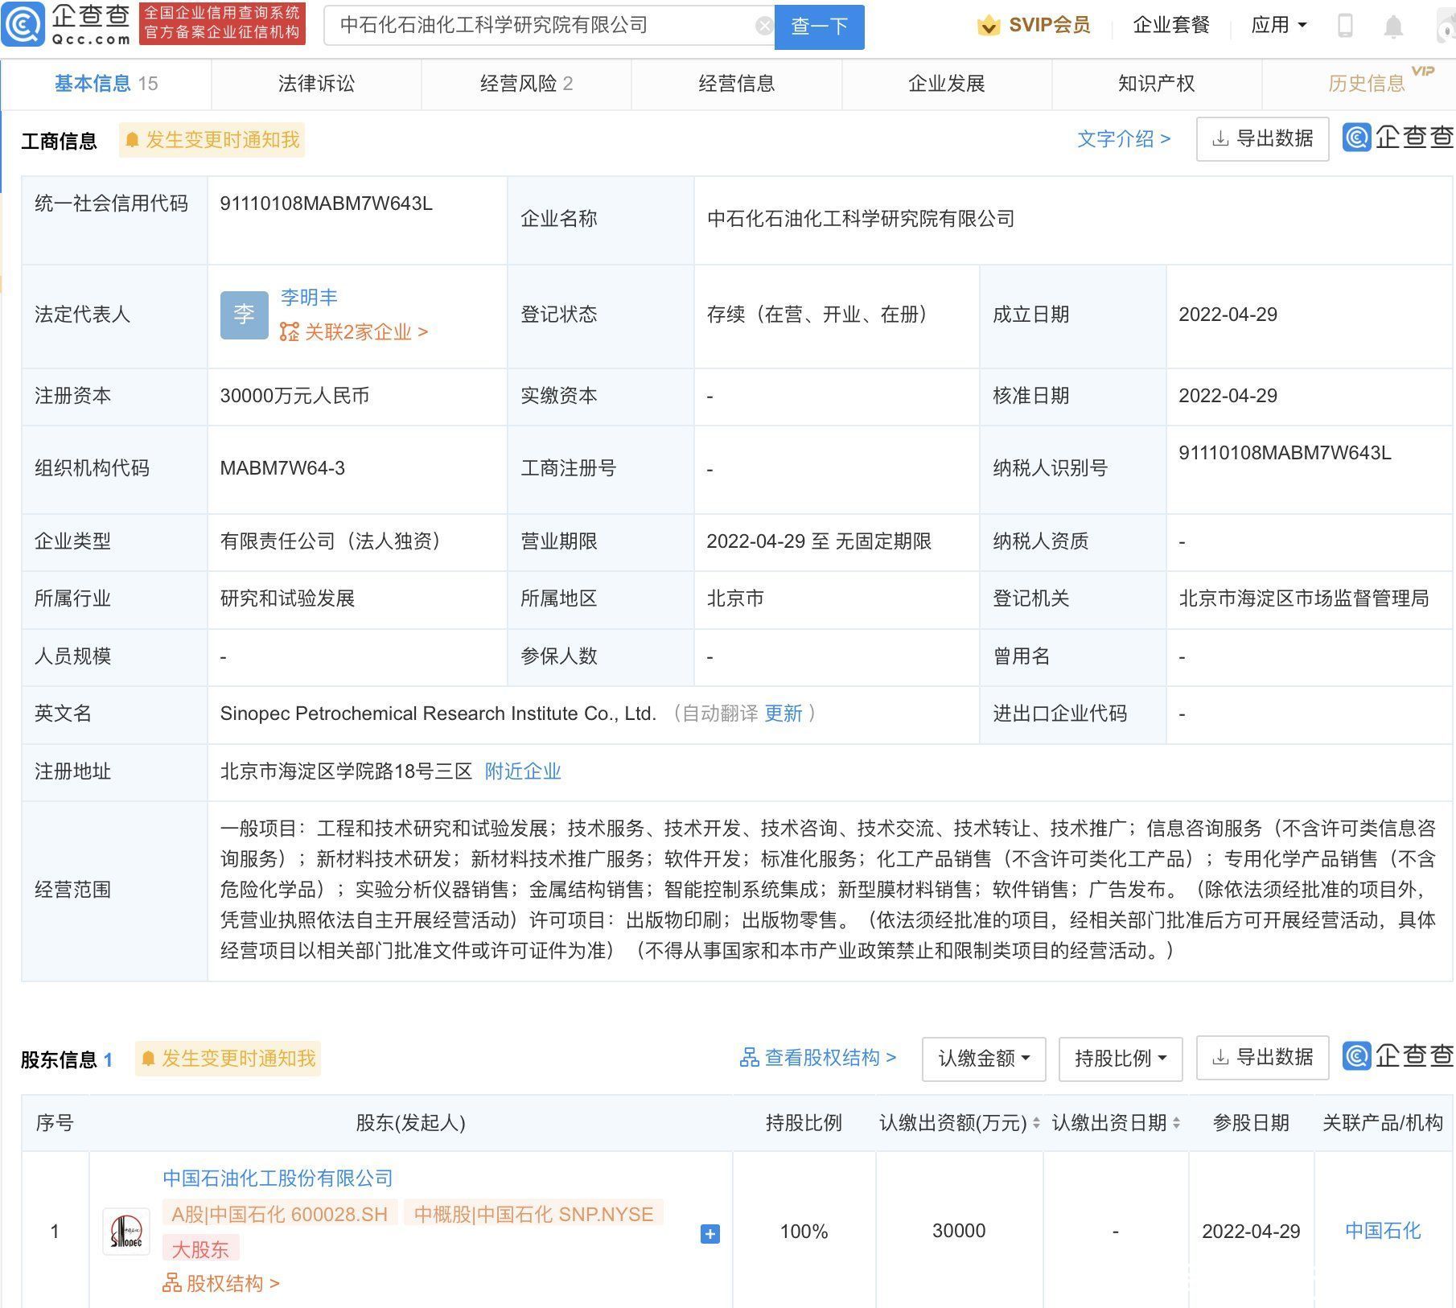Click the SVIP crown member icon
The image size is (1456, 1308).
[988, 27]
